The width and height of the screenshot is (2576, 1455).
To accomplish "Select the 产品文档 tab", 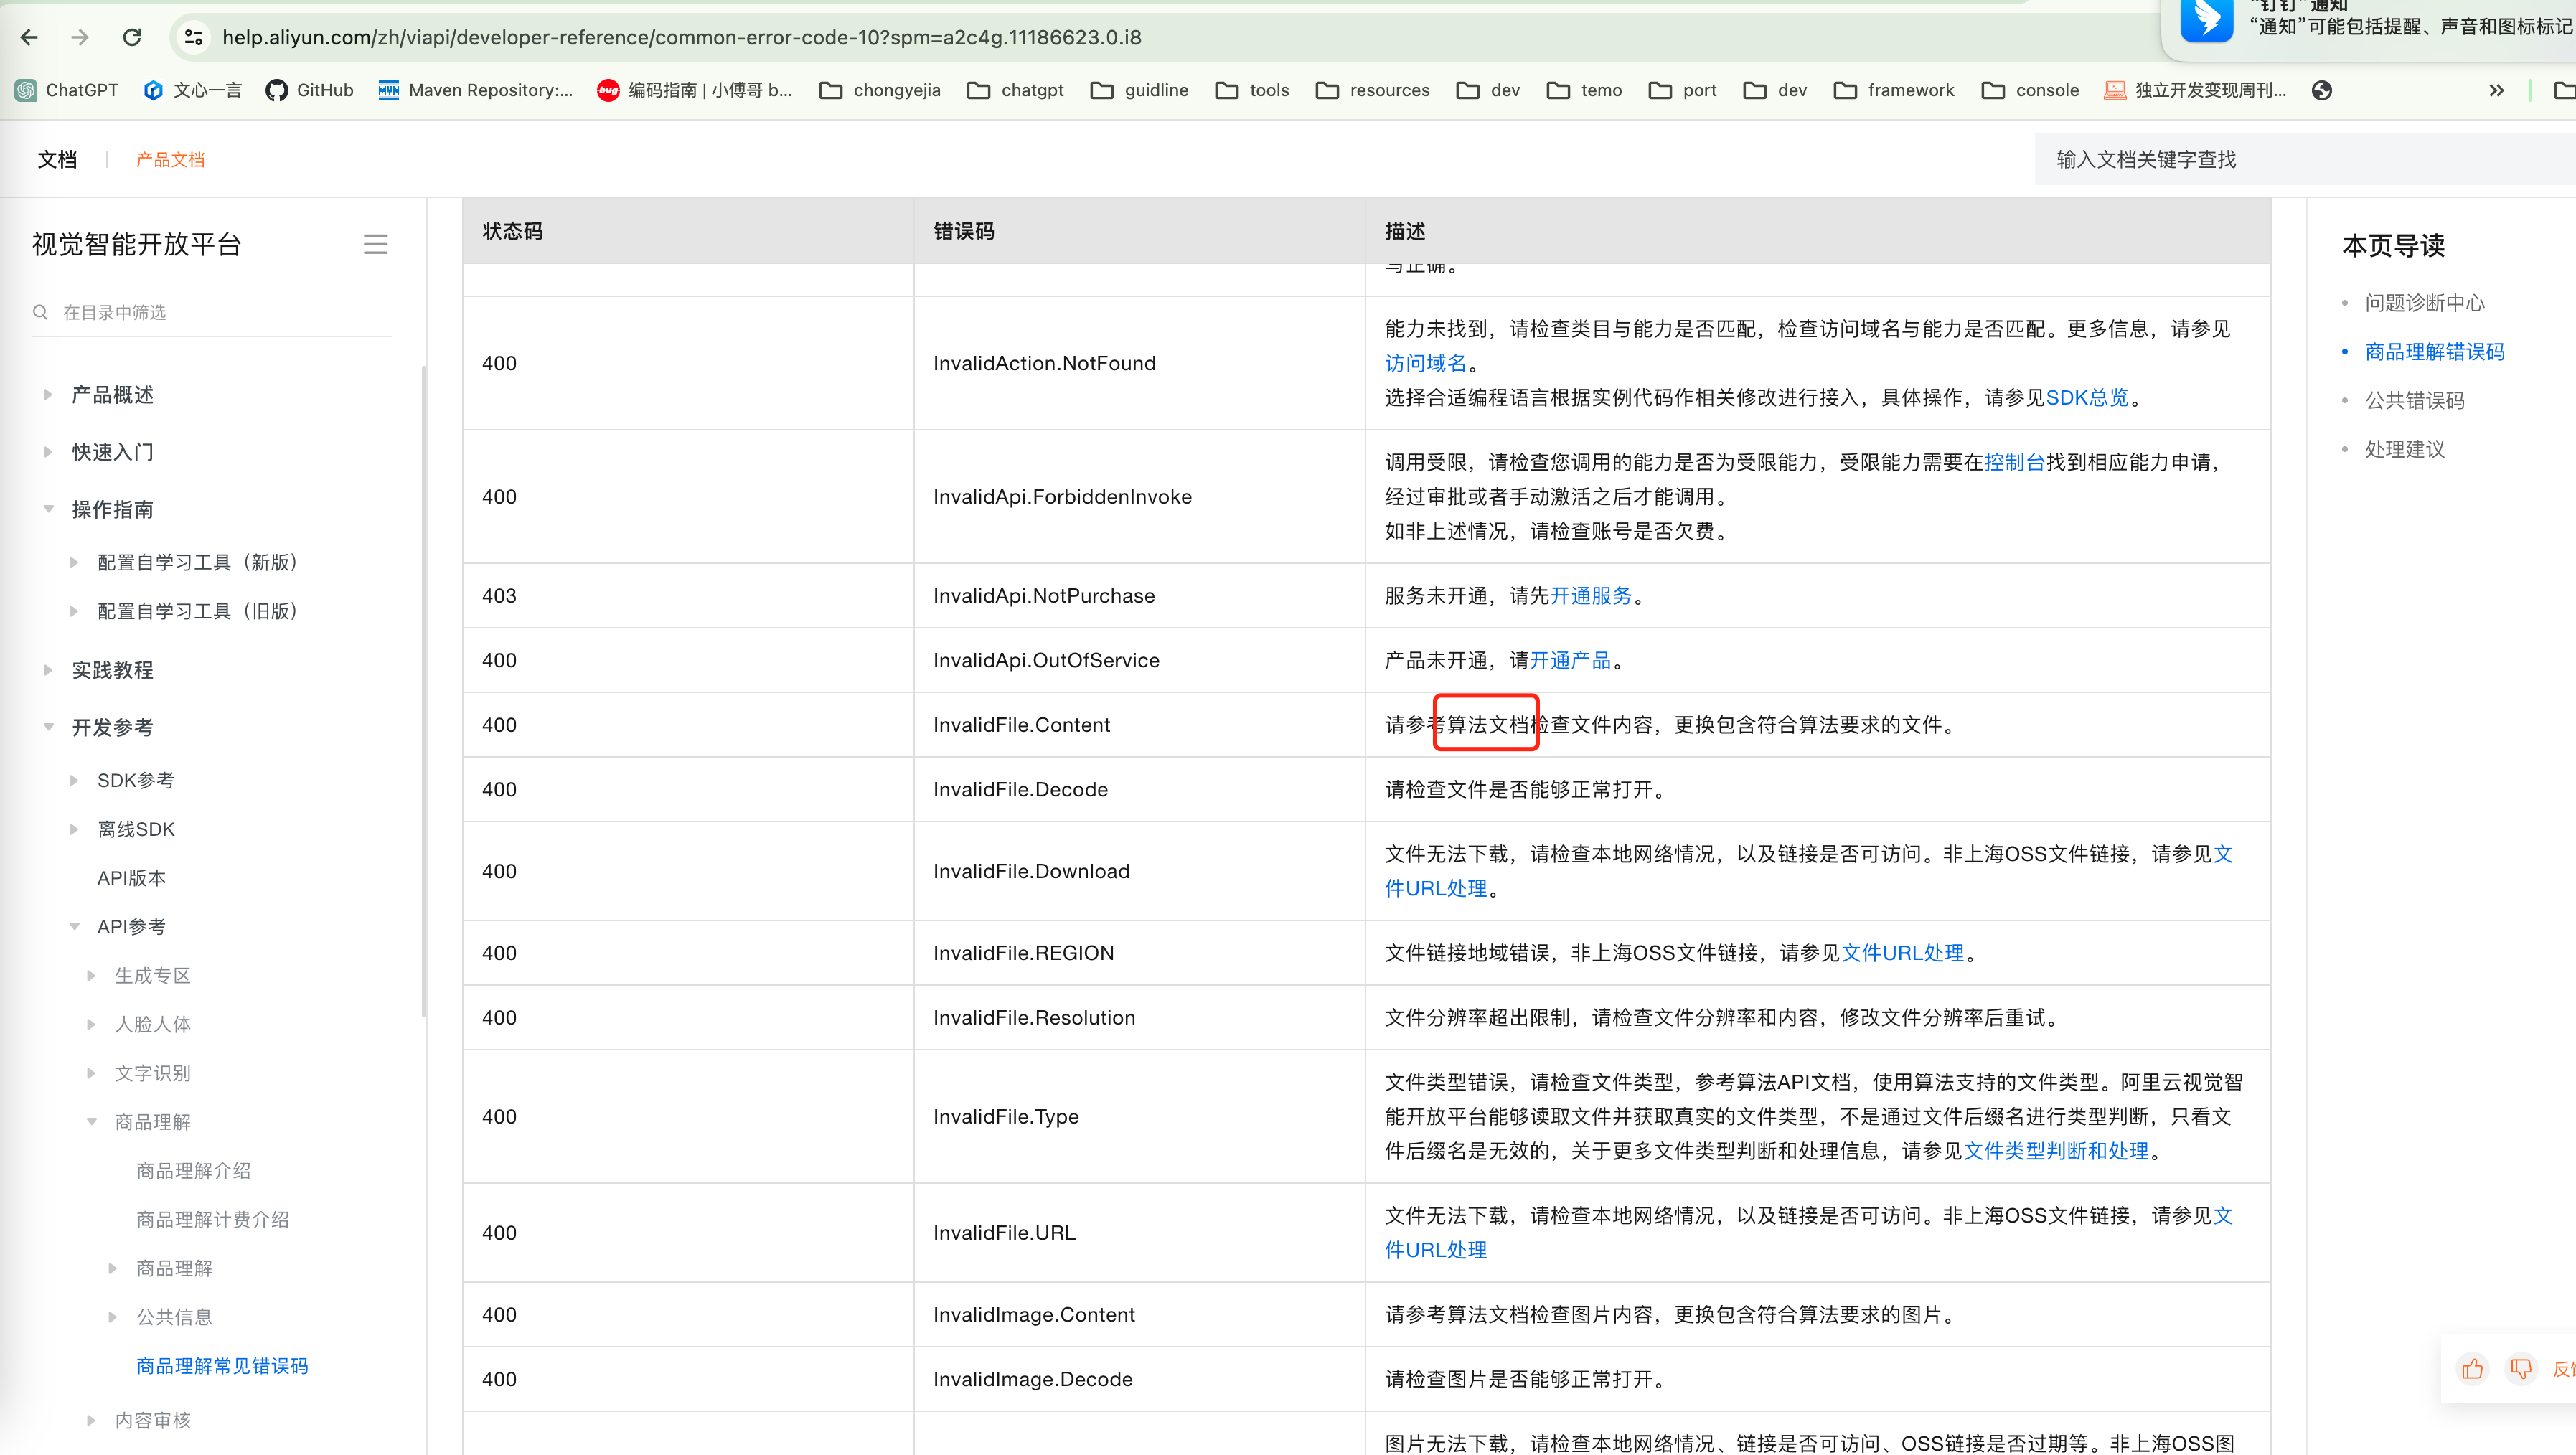I will pyautogui.click(x=170, y=160).
